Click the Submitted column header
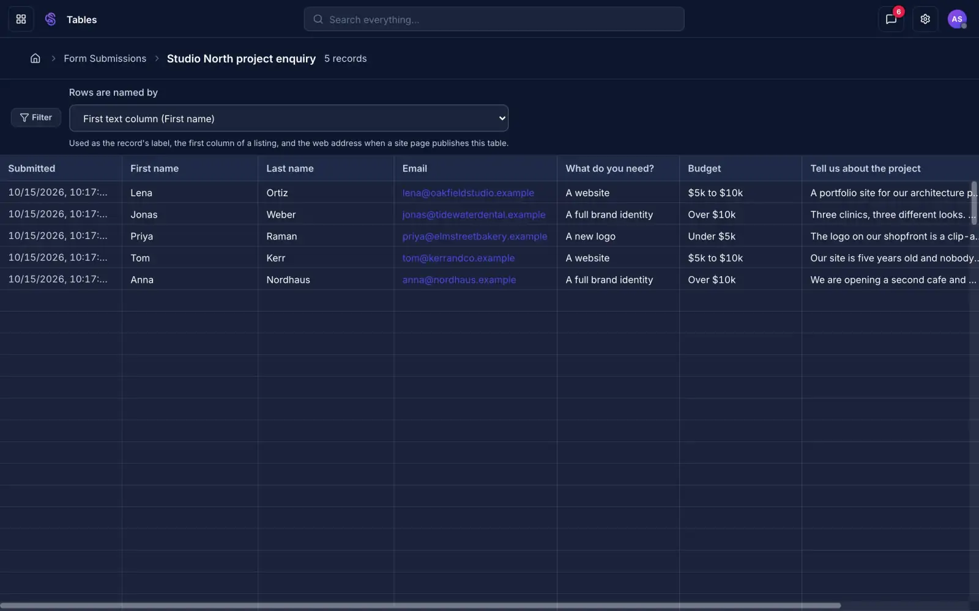979x611 pixels. point(61,168)
